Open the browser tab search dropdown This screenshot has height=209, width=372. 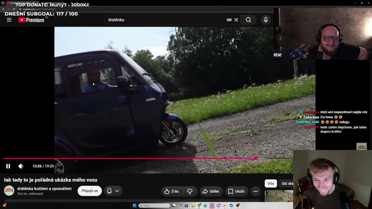click(3, 3)
